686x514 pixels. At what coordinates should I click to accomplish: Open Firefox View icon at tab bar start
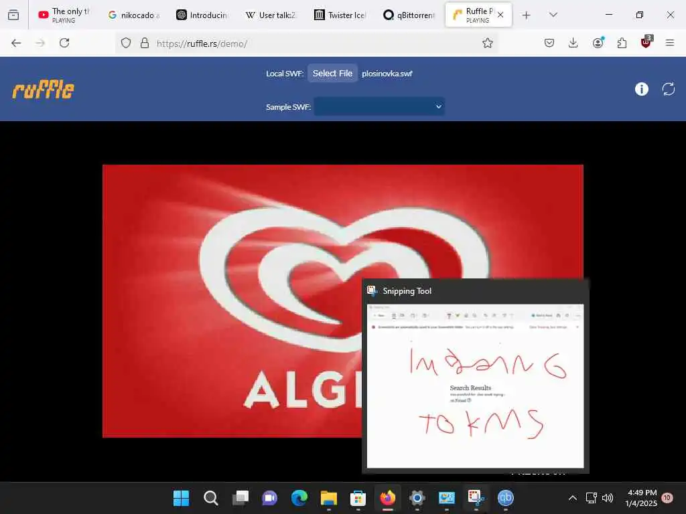point(13,15)
